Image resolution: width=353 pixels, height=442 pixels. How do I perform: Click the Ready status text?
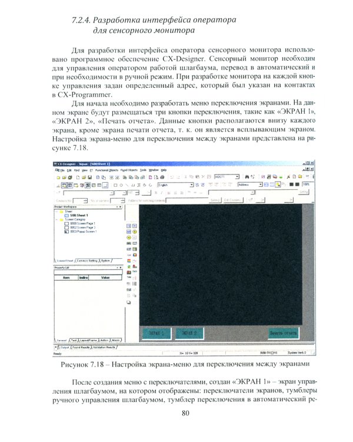(x=58, y=354)
